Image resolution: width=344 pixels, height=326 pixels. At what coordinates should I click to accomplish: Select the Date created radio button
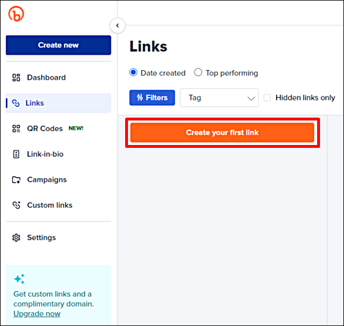pos(133,73)
